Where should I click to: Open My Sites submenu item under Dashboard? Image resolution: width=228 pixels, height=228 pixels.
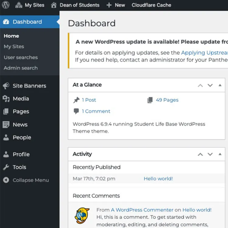(14, 47)
